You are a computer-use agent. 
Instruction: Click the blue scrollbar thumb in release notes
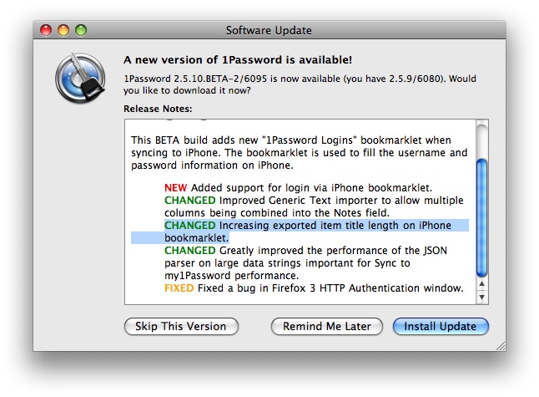(x=482, y=217)
